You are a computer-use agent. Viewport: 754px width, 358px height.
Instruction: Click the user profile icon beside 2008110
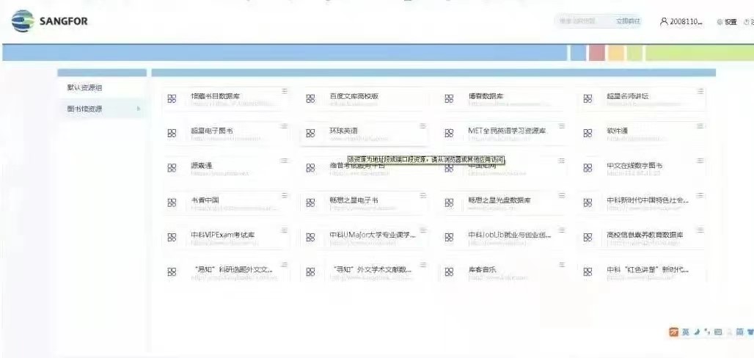664,21
